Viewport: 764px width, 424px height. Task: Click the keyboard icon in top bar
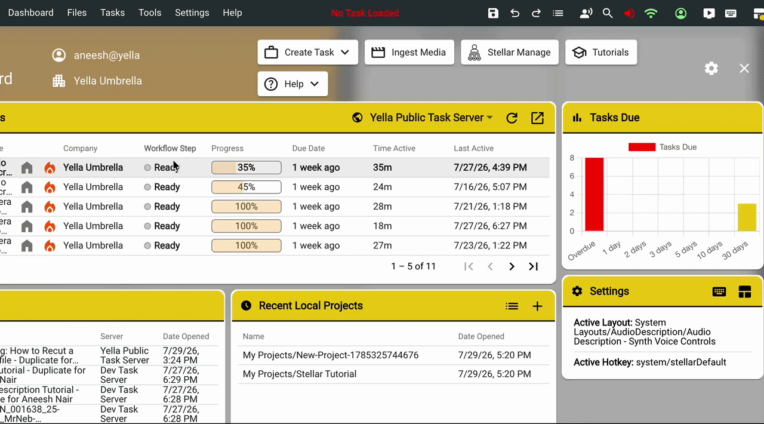coord(731,13)
